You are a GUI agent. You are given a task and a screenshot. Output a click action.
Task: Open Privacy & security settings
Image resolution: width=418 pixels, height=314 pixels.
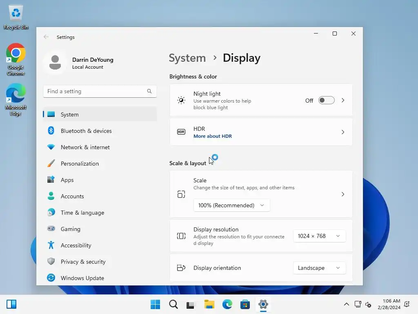pos(100,262)
